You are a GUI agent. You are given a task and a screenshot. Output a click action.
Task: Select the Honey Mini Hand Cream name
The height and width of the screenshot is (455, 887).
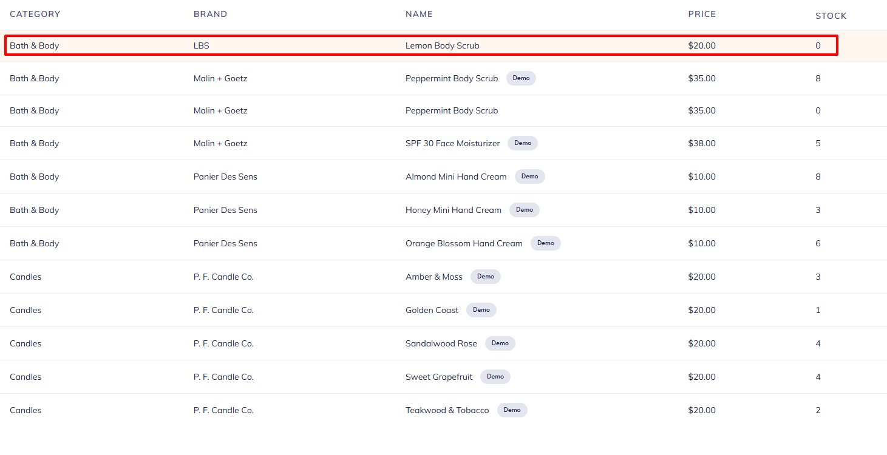453,210
